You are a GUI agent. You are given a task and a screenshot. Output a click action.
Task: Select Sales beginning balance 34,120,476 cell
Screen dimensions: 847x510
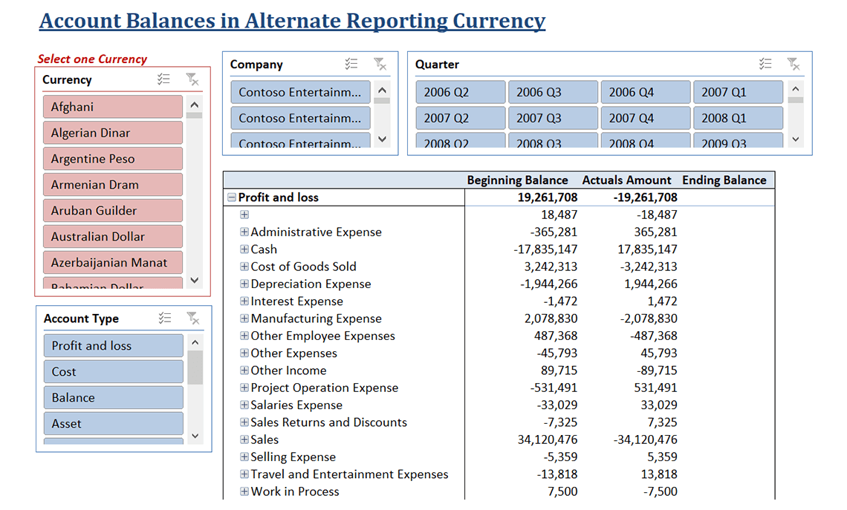coord(547,439)
